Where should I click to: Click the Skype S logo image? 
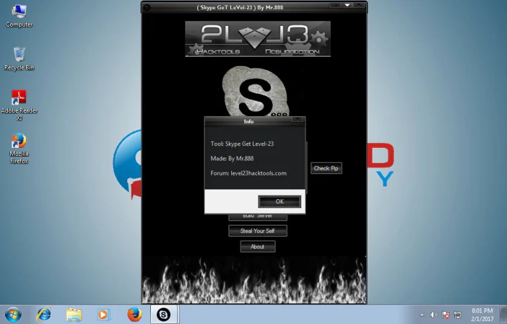[x=255, y=91]
